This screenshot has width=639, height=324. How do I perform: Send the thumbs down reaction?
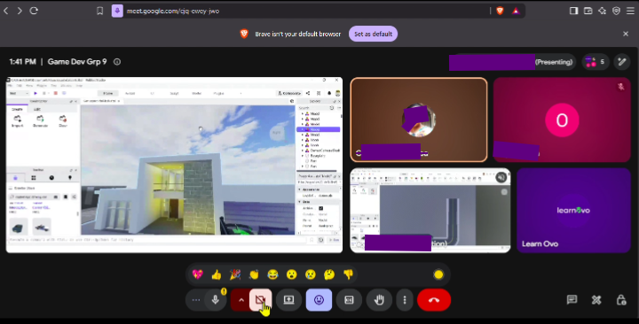tap(348, 274)
